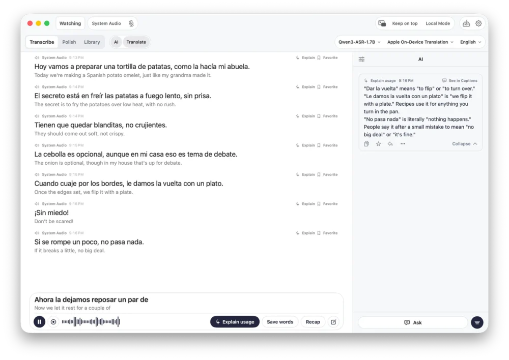This screenshot has width=509, height=360.
Task: Favorite the '¡Sin miedo!' line
Action: (327, 204)
